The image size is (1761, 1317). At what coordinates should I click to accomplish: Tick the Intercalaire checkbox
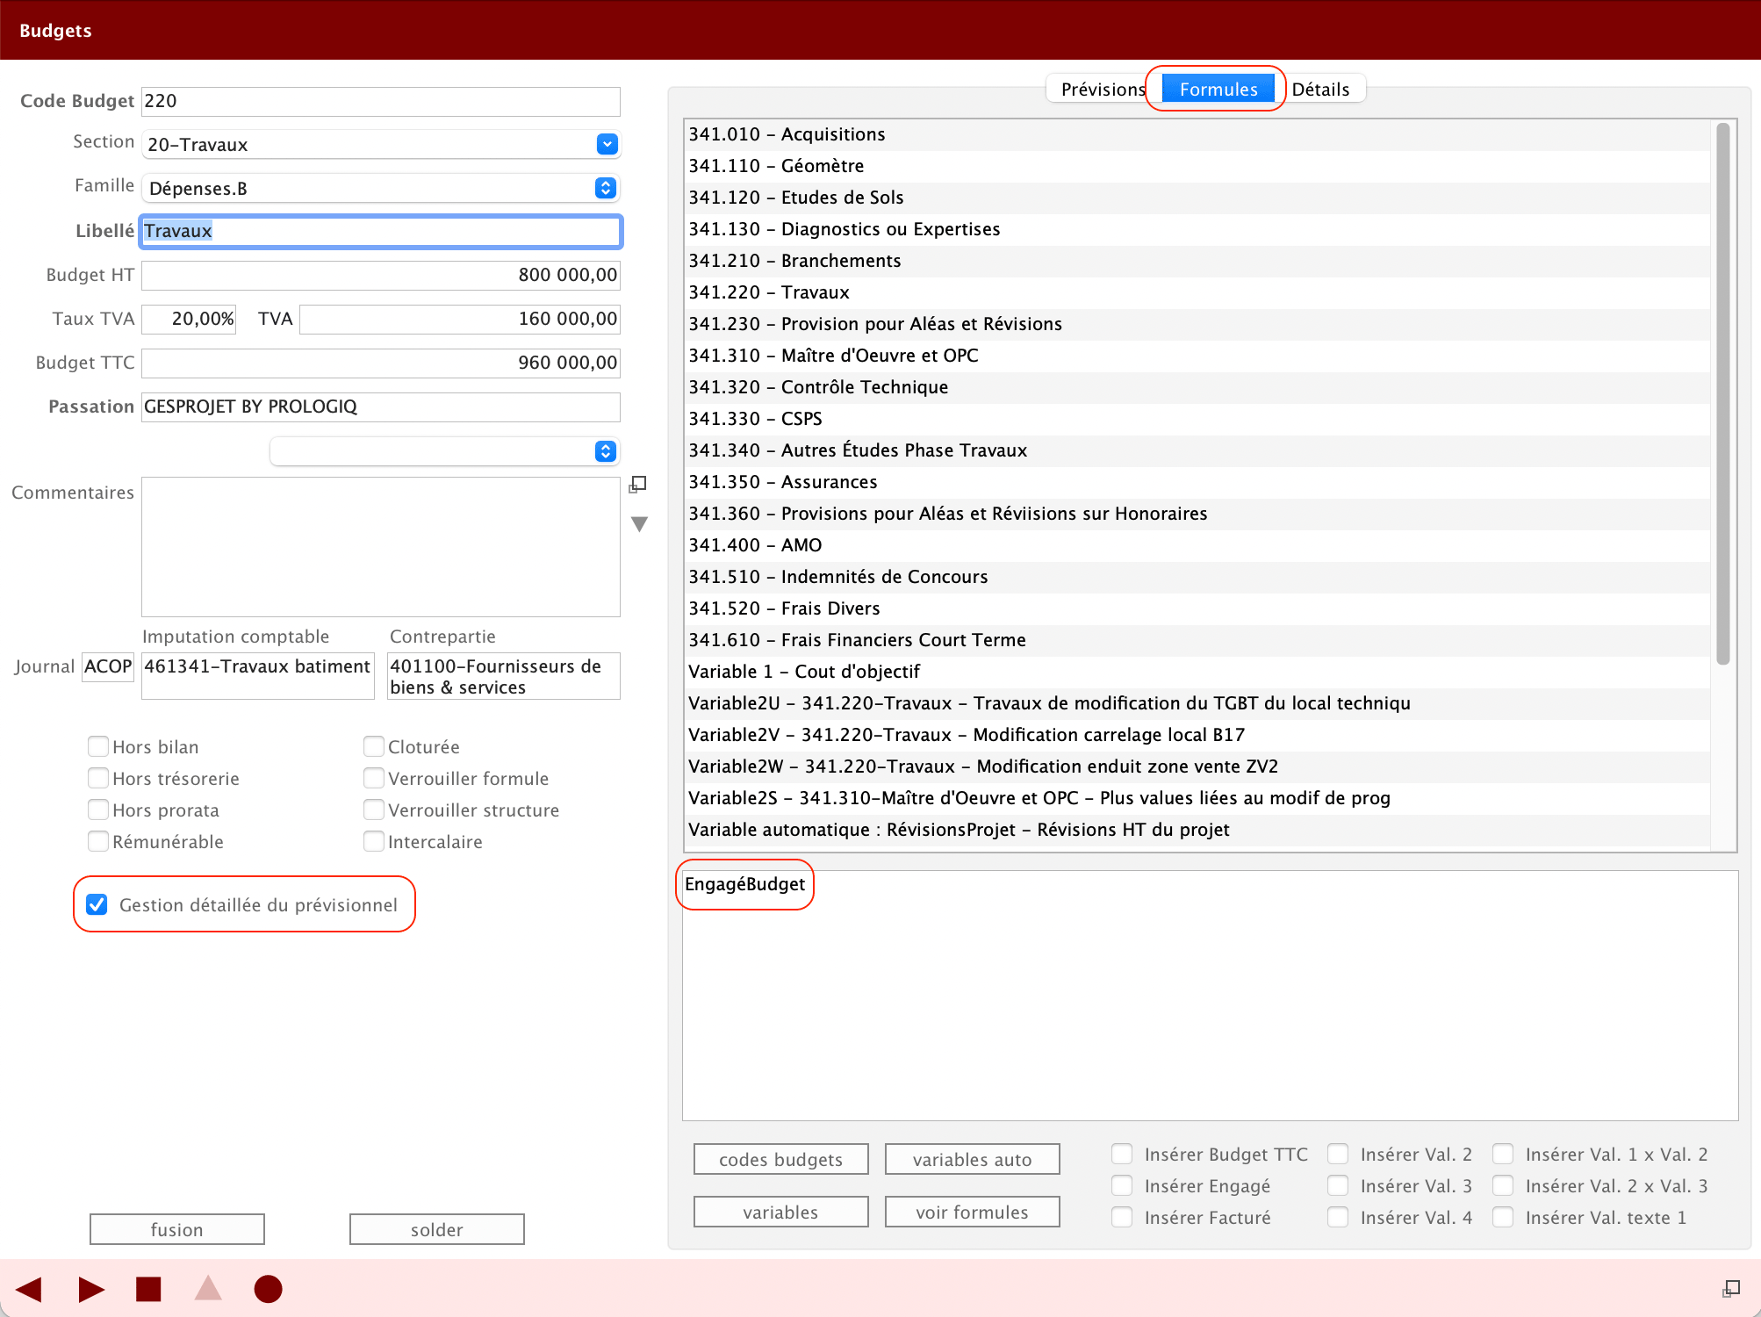coord(374,841)
